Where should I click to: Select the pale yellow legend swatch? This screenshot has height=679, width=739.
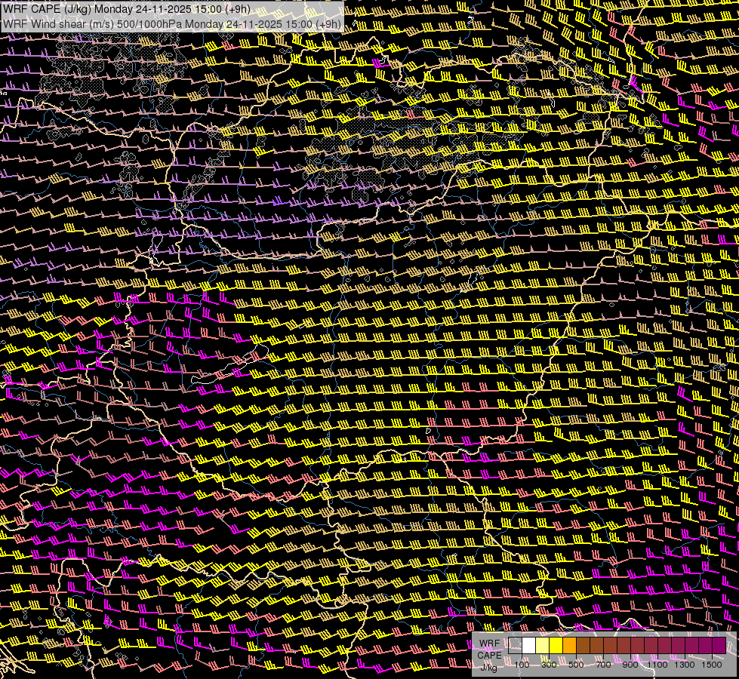click(x=543, y=646)
